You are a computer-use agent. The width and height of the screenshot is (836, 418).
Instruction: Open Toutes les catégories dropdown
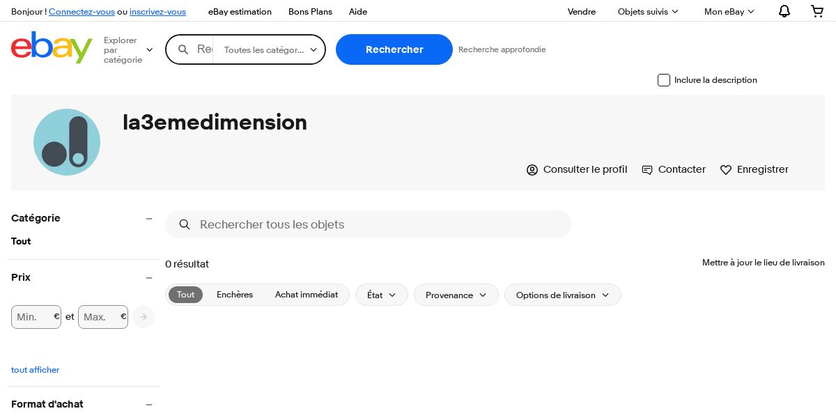point(269,50)
